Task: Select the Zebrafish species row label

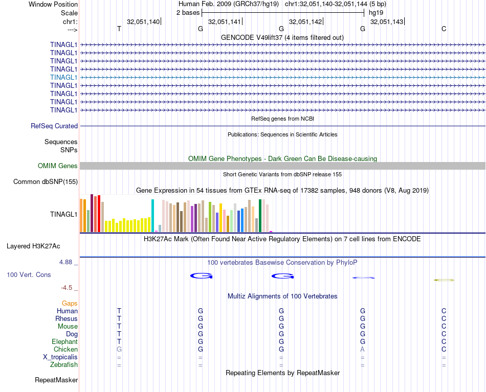Action: coord(64,365)
